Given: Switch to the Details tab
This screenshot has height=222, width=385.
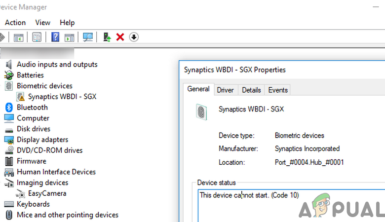Looking at the screenshot, I should pos(251,90).
